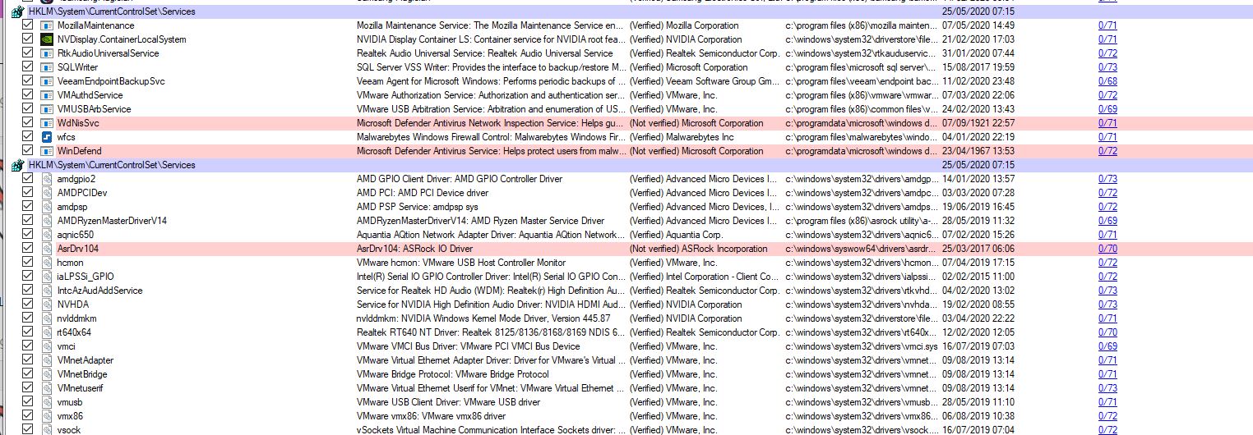The image size is (1253, 435).
Task: Click the file icon beside vmx86
Action: tap(48, 416)
